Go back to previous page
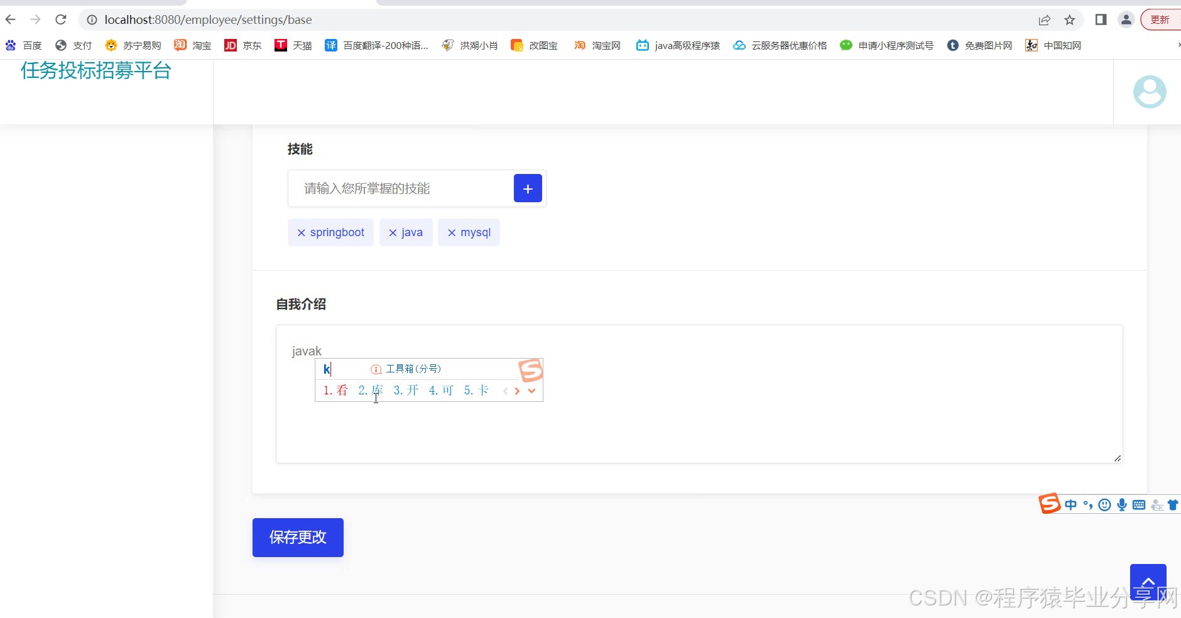 point(11,19)
